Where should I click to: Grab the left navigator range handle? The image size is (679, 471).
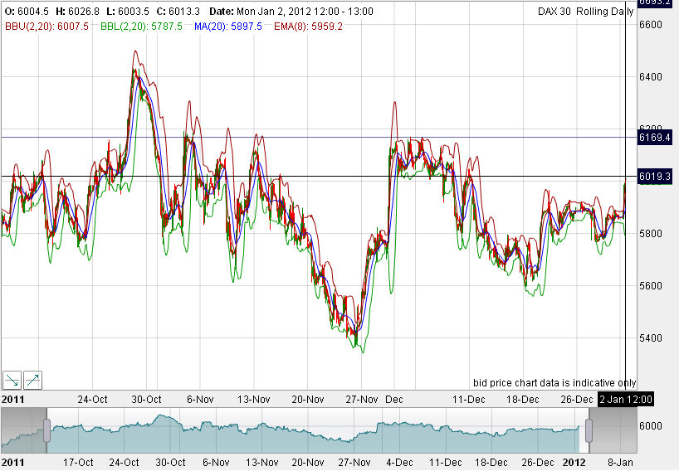point(47,430)
